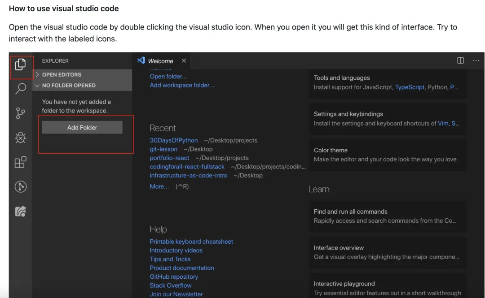The width and height of the screenshot is (485, 298).
Task: Open the Introductory videos link
Action: pos(176,250)
